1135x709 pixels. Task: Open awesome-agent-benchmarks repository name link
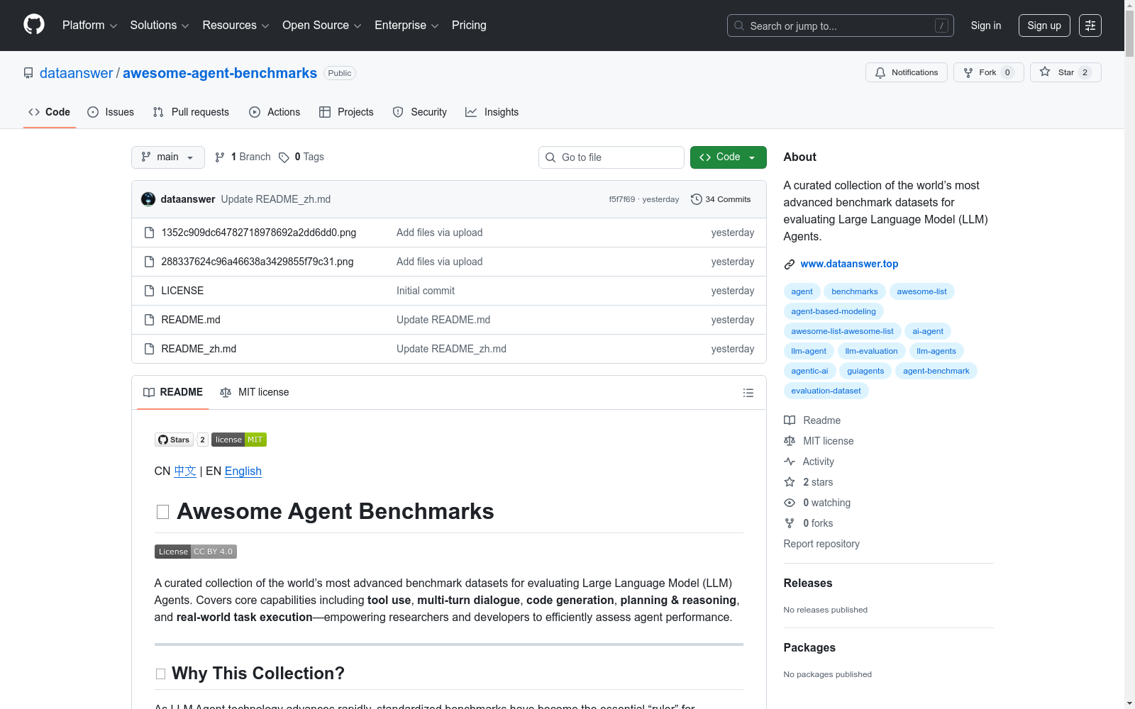pyautogui.click(x=220, y=73)
